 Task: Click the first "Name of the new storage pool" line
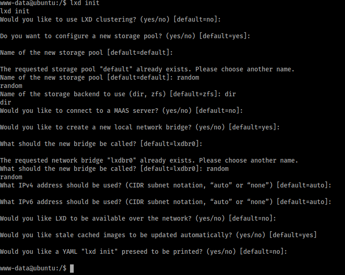point(87,53)
